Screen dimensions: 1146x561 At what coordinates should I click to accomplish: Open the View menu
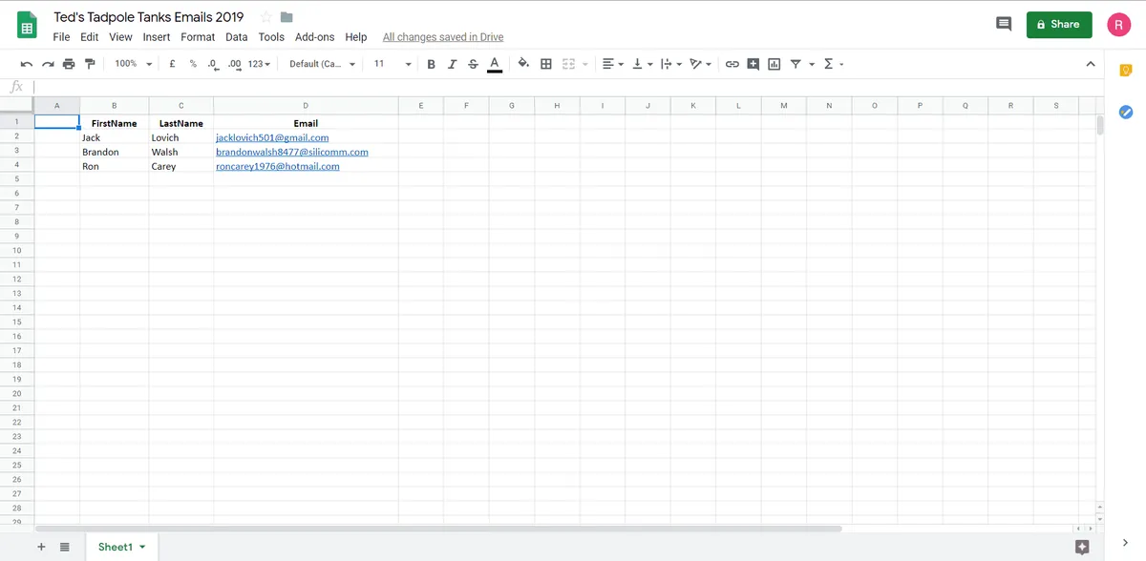click(121, 37)
